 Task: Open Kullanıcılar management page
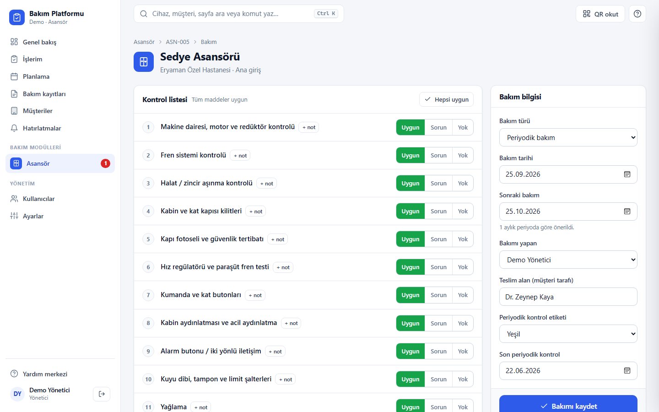coord(60,199)
